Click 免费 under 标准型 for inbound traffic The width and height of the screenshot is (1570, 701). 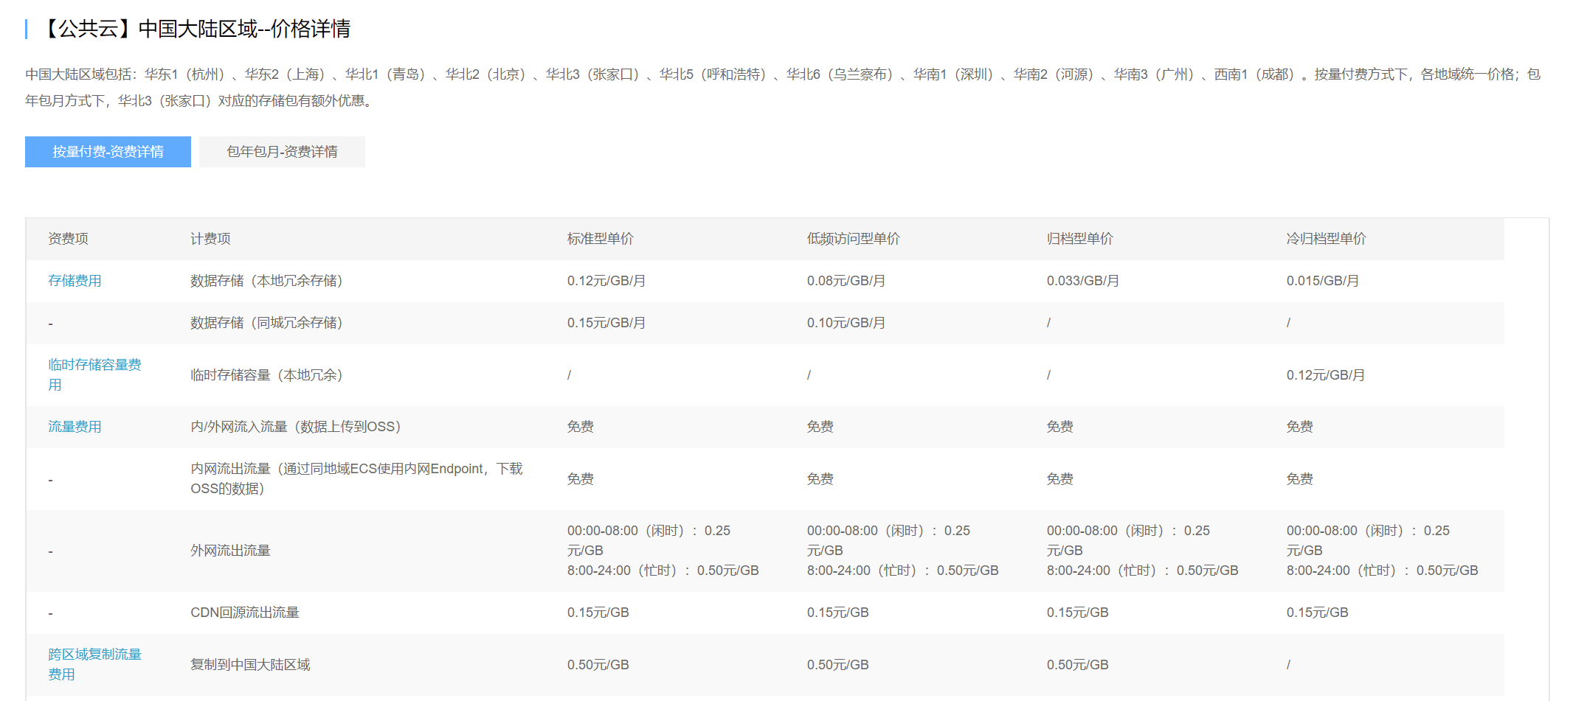coord(580,427)
